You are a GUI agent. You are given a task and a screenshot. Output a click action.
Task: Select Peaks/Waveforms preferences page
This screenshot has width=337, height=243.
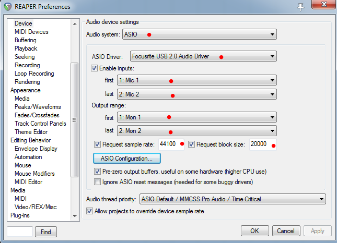click(38, 107)
